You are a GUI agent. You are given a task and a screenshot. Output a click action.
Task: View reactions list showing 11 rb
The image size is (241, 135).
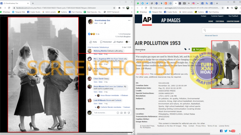(93, 34)
